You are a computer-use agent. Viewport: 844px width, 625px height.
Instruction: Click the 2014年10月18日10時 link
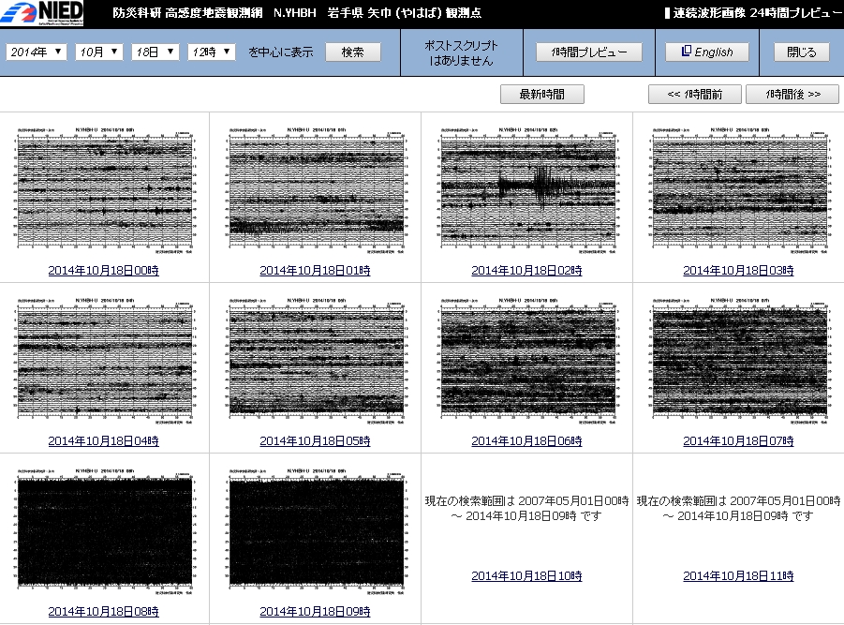pos(526,576)
